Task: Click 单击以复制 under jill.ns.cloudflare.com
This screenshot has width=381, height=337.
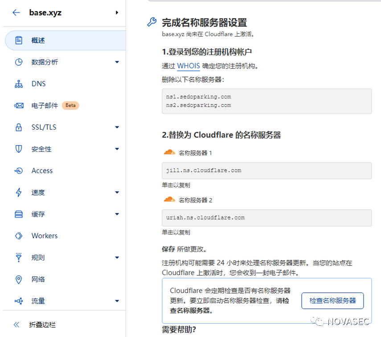Action: 176,185
